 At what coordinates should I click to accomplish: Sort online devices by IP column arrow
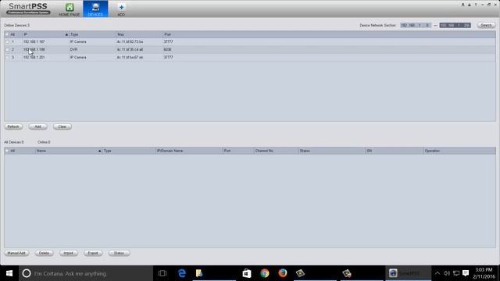pyautogui.click(x=66, y=34)
